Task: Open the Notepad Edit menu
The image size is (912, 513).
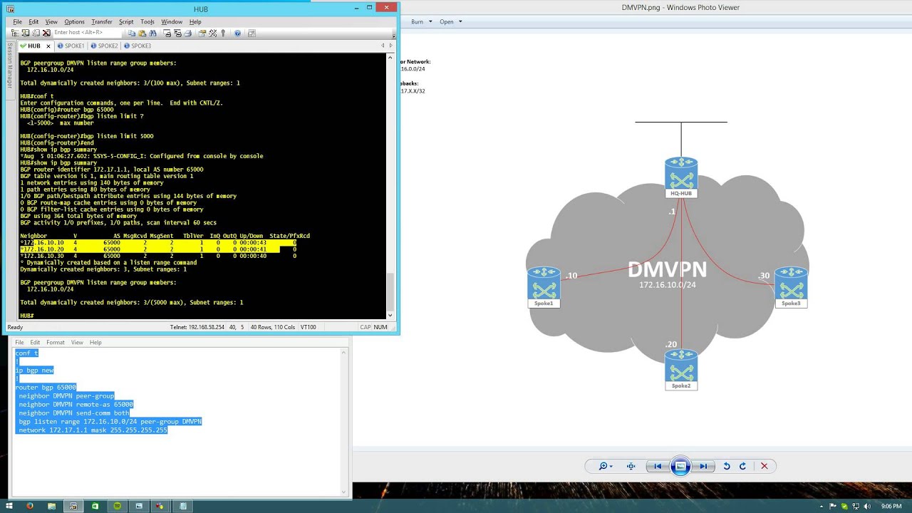Action: 35,343
